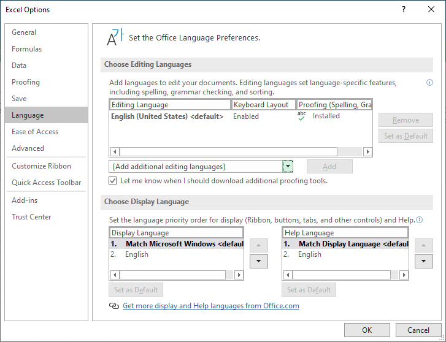Click the Proofing column header
This screenshot has width=446, height=342.
pyautogui.click(x=334, y=105)
